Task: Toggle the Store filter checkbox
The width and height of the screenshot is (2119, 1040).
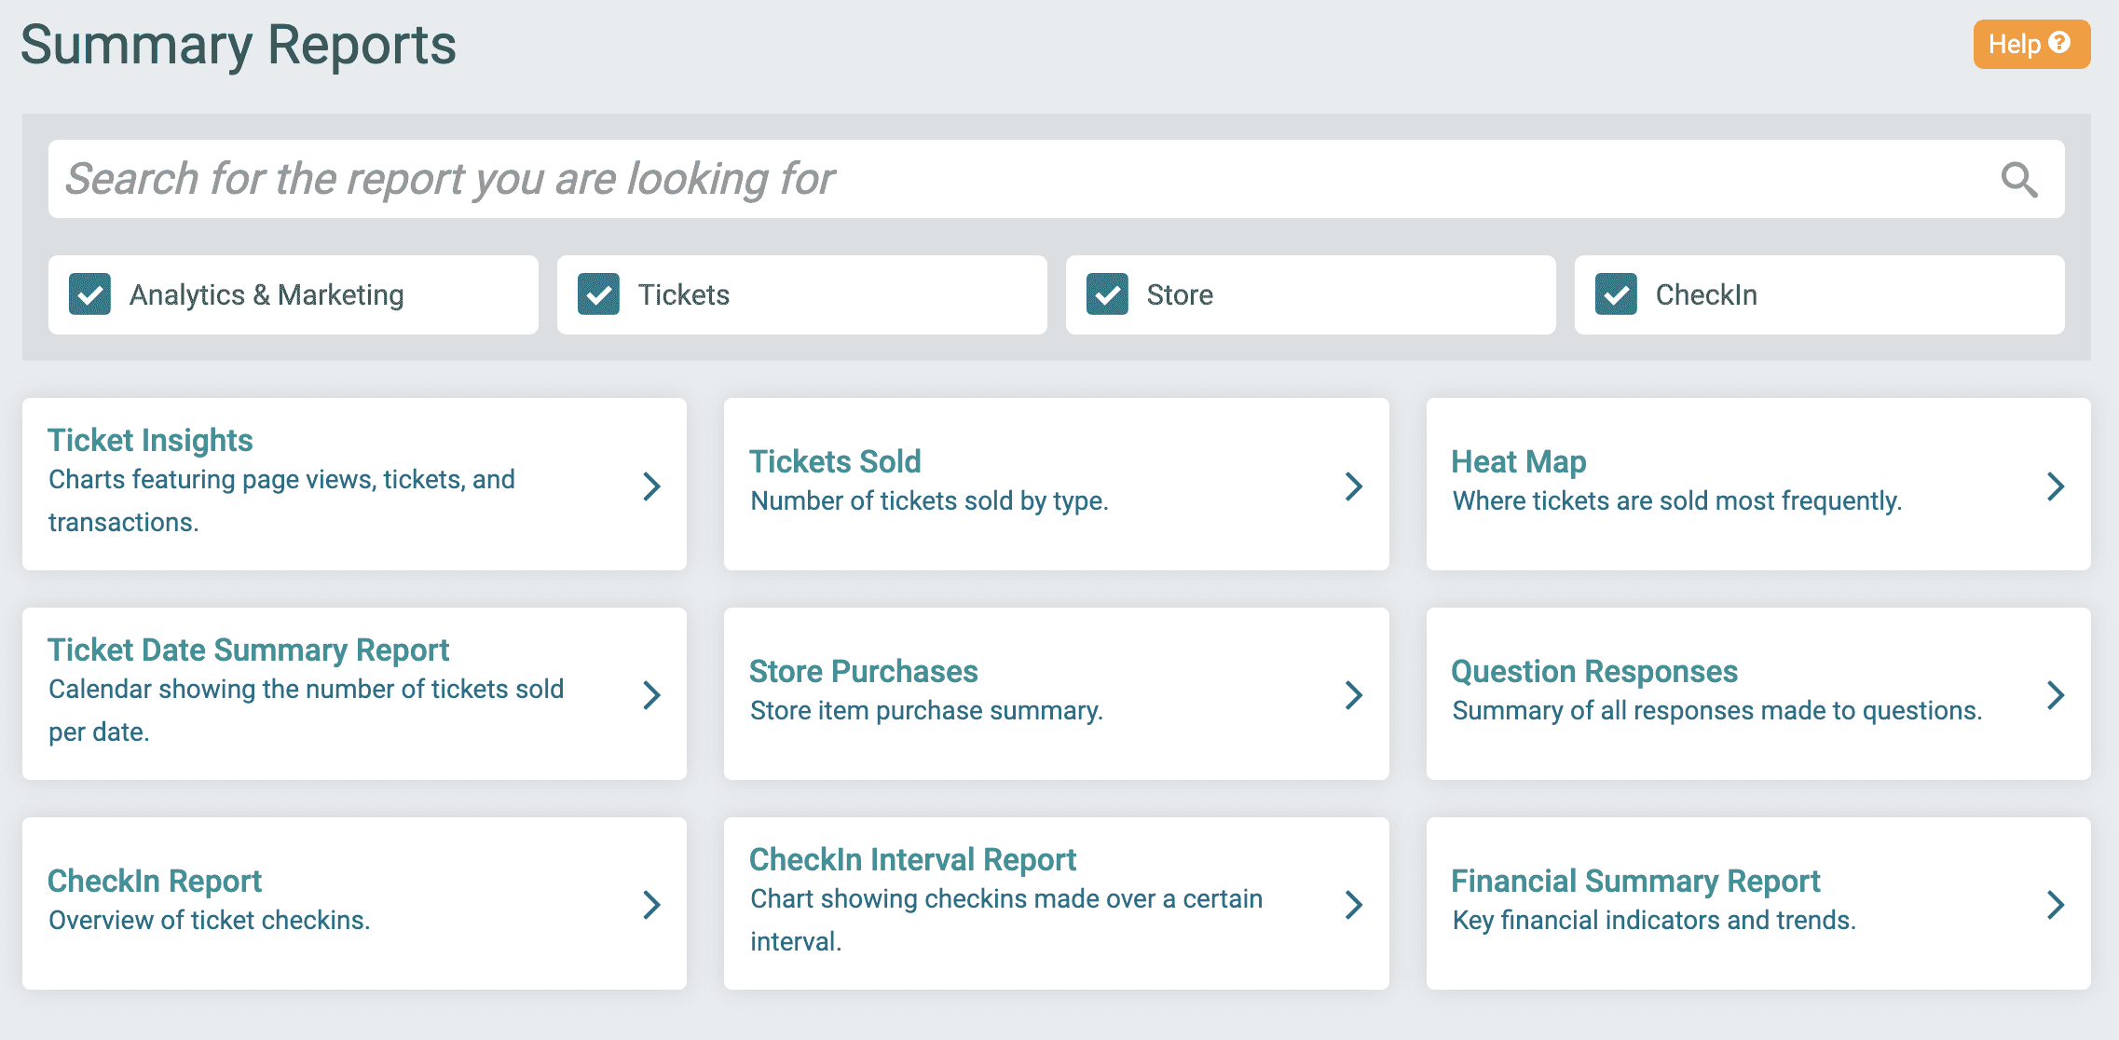Action: [x=1107, y=294]
